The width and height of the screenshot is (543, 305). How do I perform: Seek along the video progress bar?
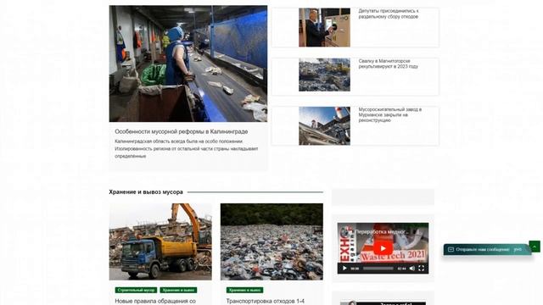pos(378,269)
